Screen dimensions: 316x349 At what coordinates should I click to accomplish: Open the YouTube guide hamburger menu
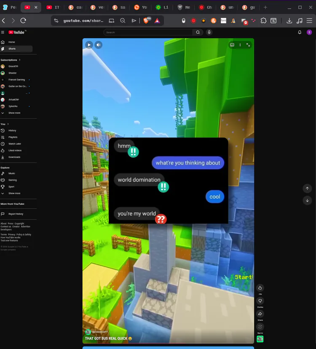tap(3, 32)
